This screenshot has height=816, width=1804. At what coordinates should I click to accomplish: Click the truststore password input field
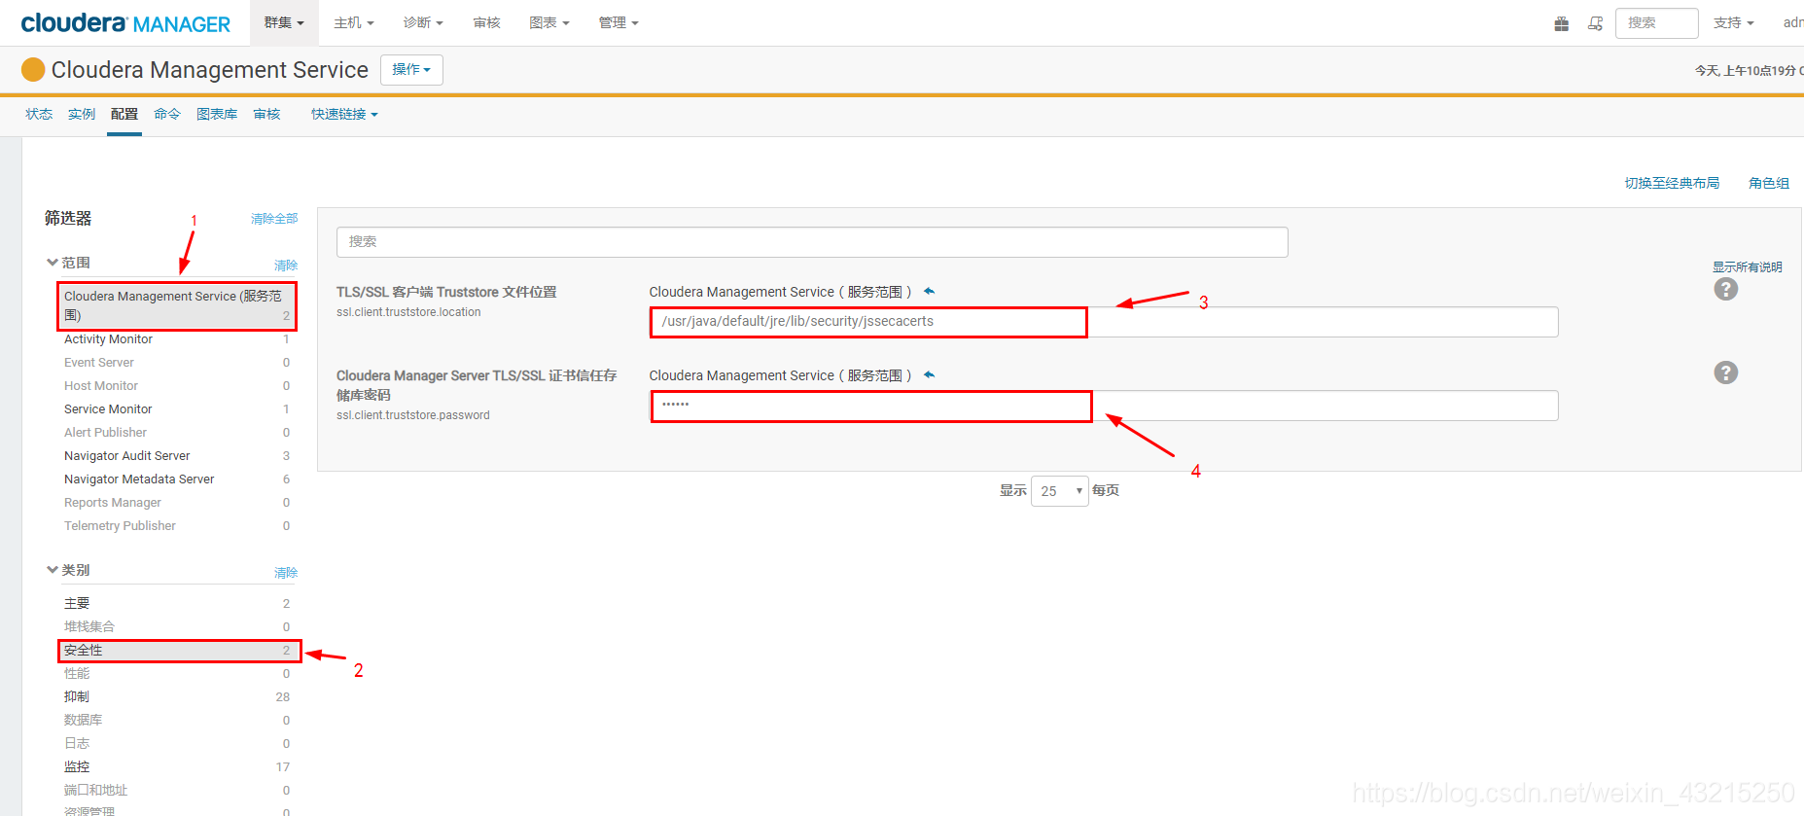click(1104, 406)
